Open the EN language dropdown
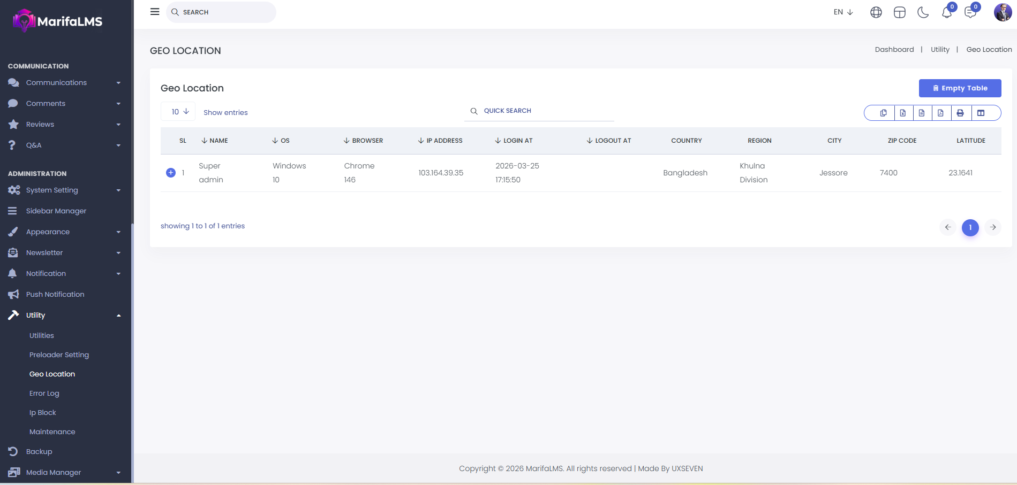 [x=843, y=12]
